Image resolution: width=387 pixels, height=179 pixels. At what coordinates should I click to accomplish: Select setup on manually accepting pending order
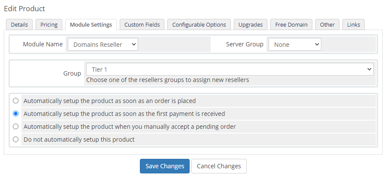[16, 127]
